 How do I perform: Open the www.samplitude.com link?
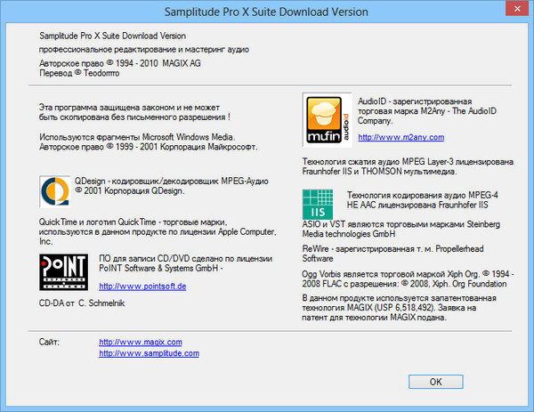[149, 353]
